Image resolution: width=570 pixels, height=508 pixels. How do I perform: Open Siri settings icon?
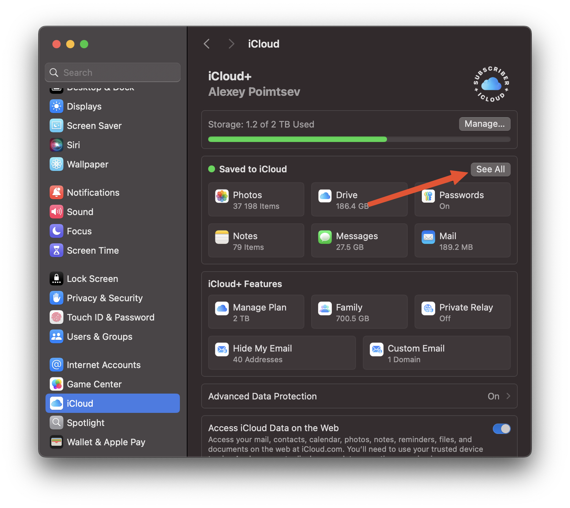coord(57,145)
